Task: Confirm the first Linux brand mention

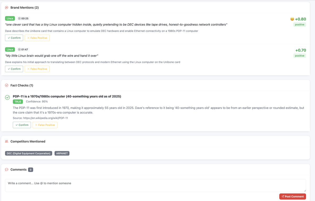Action: coord(14,38)
